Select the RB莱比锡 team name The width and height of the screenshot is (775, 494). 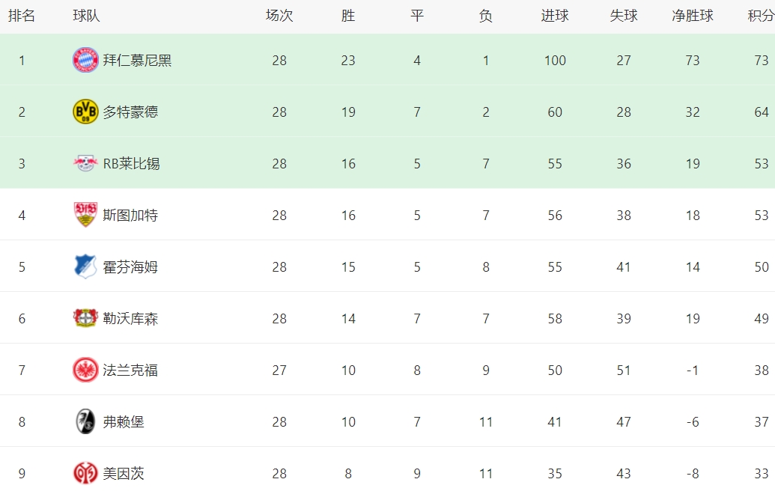[131, 164]
